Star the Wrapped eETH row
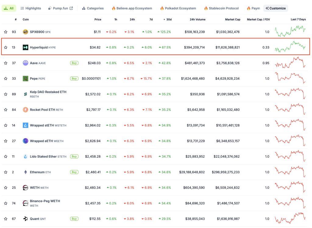Viewport: 312px width, 228px height. 5,141
